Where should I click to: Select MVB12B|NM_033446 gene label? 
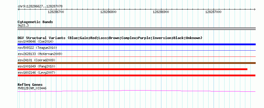(32, 88)
